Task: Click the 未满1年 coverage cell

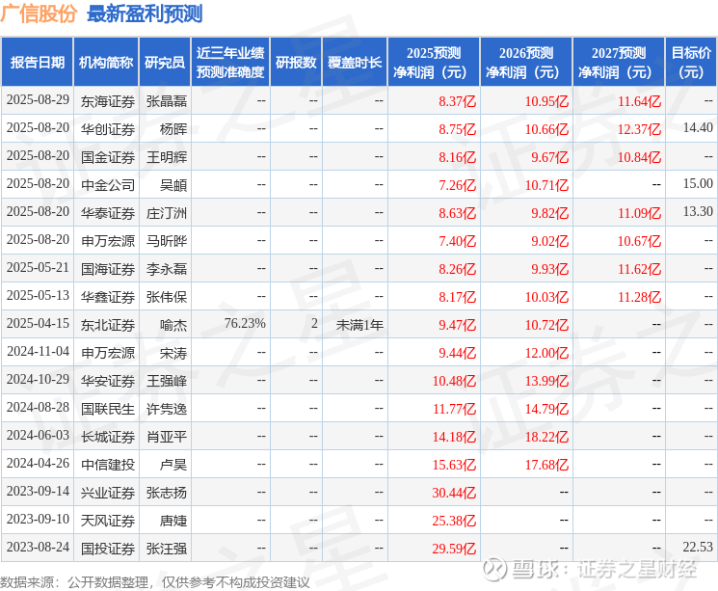Action: point(359,325)
